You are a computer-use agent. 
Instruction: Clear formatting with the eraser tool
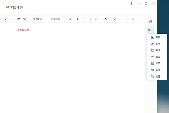[18, 19]
